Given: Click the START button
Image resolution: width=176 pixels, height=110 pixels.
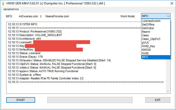Looking at the screenshot, I should (x=20, y=100).
